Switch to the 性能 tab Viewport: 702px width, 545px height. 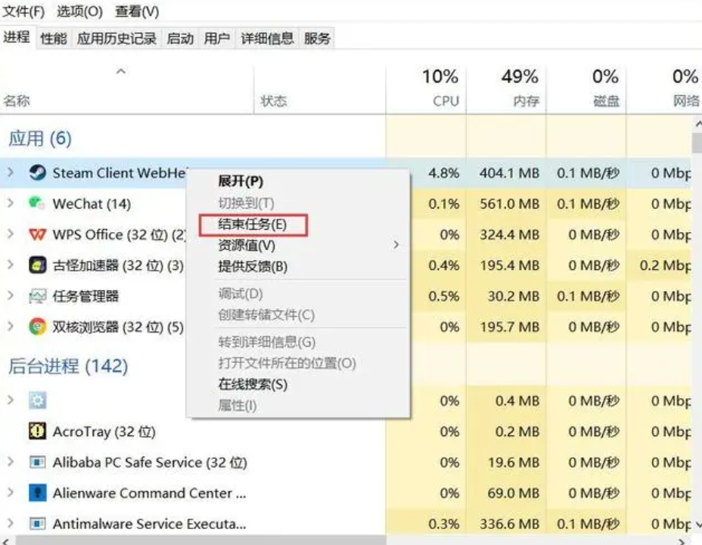(53, 39)
